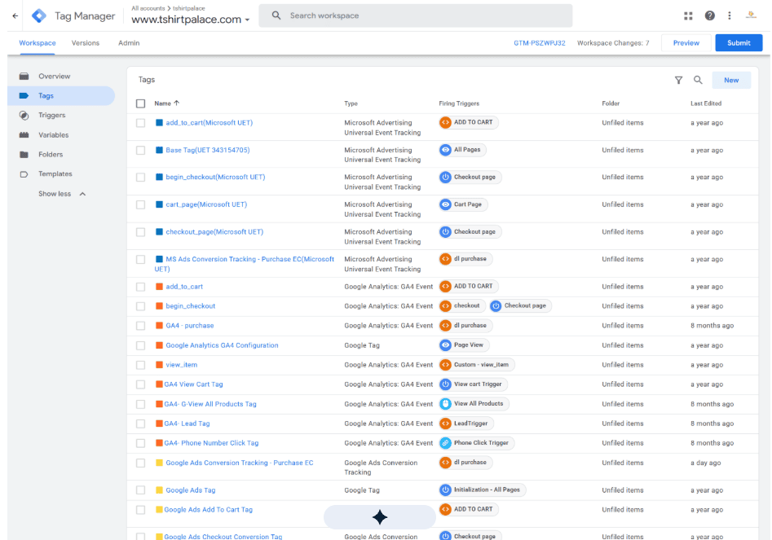Click 'a day ago' in Purchase EC row
Viewport: 772px width, 540px height.
pos(705,463)
